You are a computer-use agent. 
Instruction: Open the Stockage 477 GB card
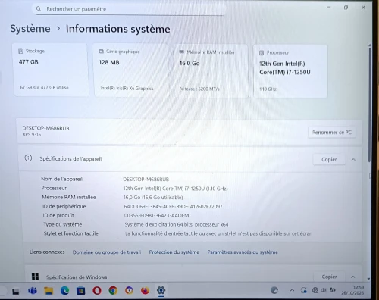[x=51, y=70]
